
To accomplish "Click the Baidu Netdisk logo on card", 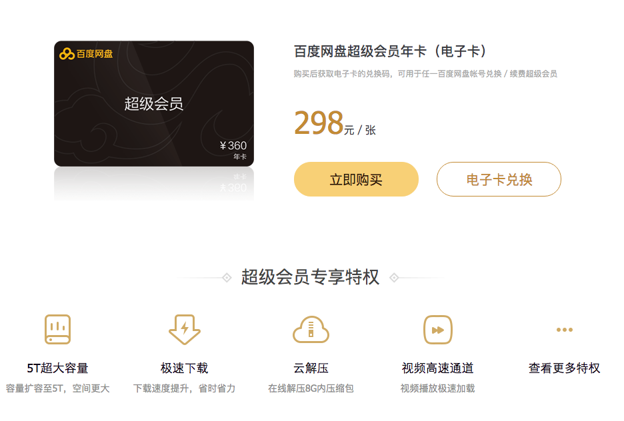I will [86, 54].
